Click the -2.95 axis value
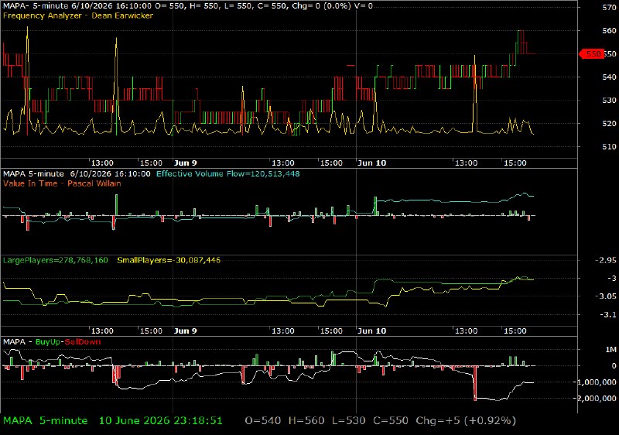Image resolution: width=619 pixels, height=435 pixels. [605, 260]
